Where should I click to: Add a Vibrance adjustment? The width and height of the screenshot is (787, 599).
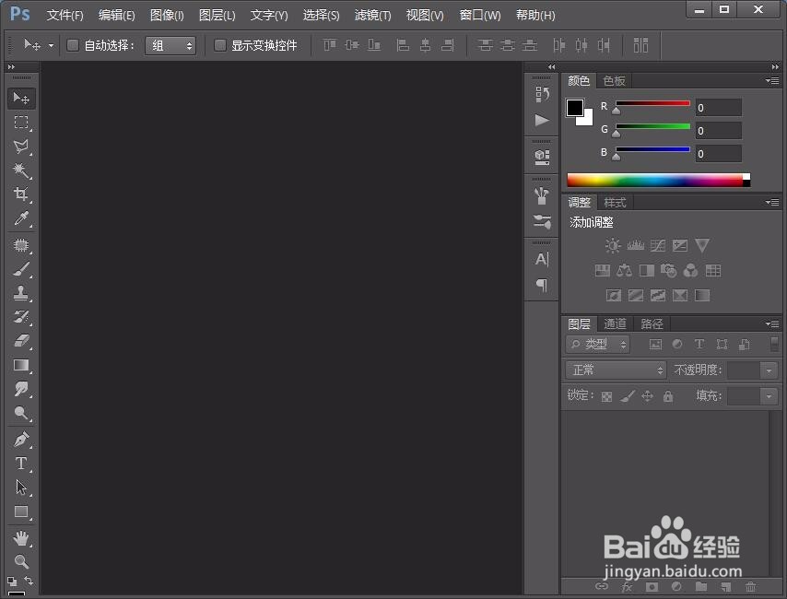point(701,245)
